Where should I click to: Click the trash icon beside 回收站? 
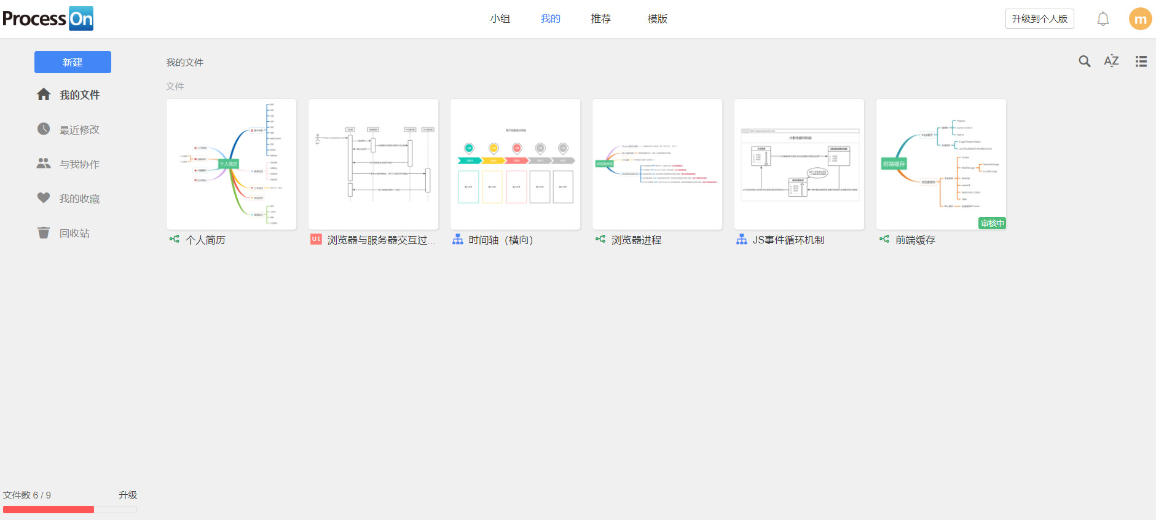coord(44,232)
